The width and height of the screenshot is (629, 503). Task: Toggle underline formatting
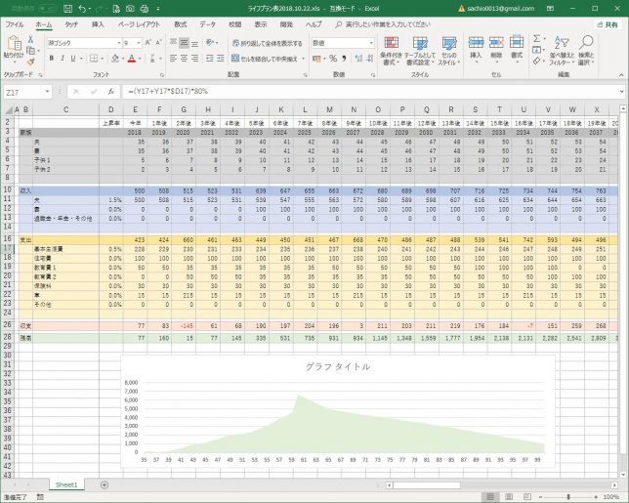[73, 59]
